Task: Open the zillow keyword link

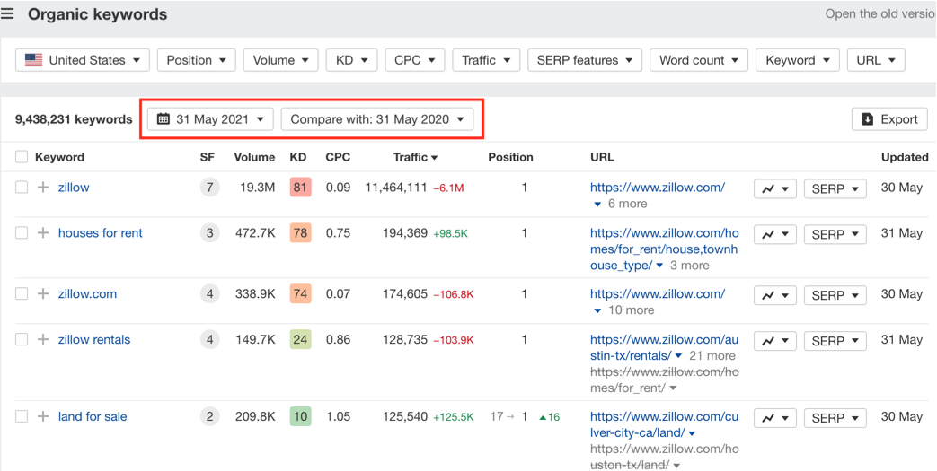Action: [74, 188]
